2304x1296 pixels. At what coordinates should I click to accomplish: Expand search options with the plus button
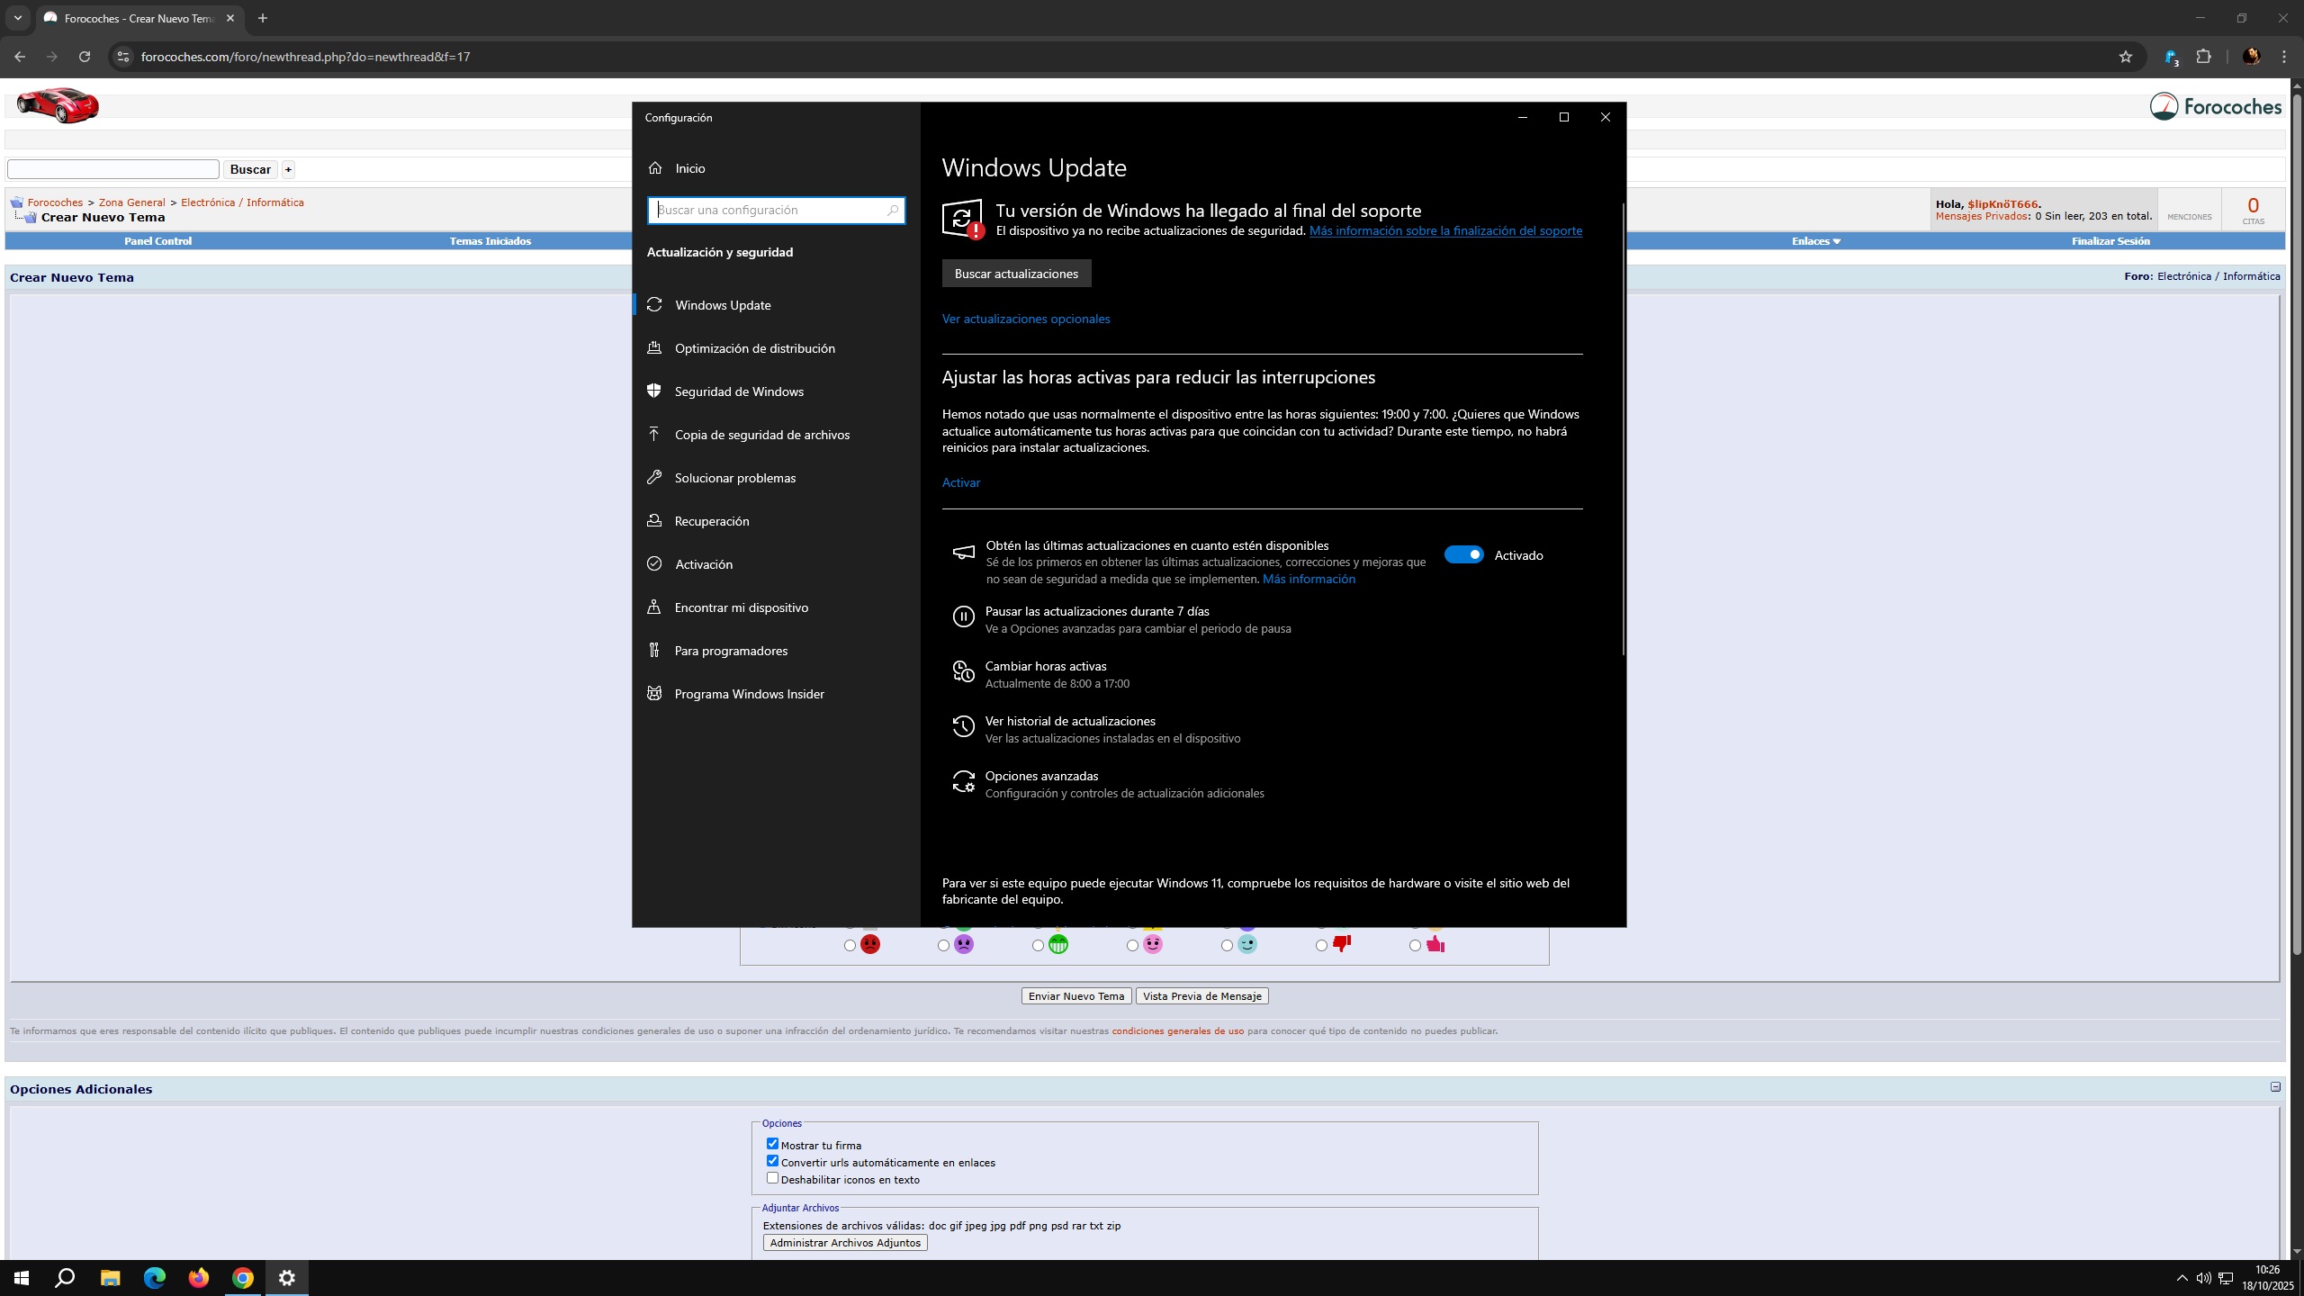click(x=288, y=169)
